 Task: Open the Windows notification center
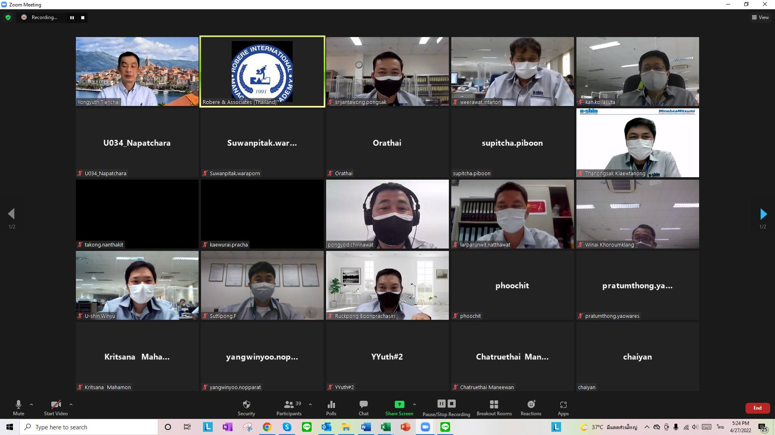point(763,427)
